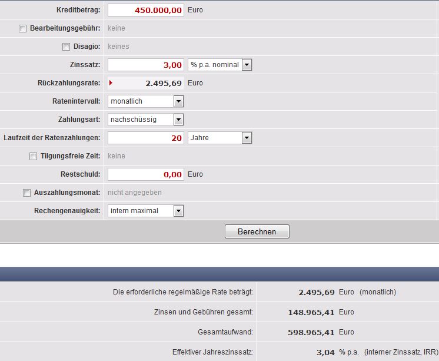Click the 'Die erforderliche regelmäßige Rate beträgt:' label
The width and height of the screenshot is (439, 361).
point(183,292)
